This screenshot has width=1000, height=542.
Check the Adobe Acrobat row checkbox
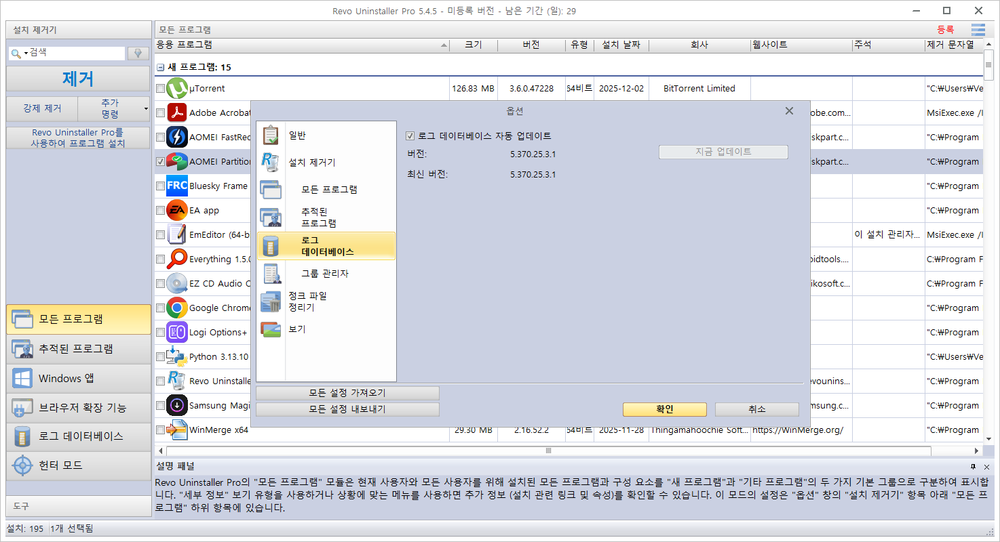[161, 113]
